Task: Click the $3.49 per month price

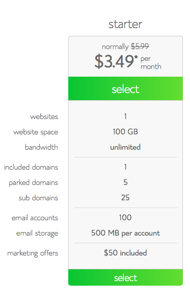Action: [x=128, y=62]
